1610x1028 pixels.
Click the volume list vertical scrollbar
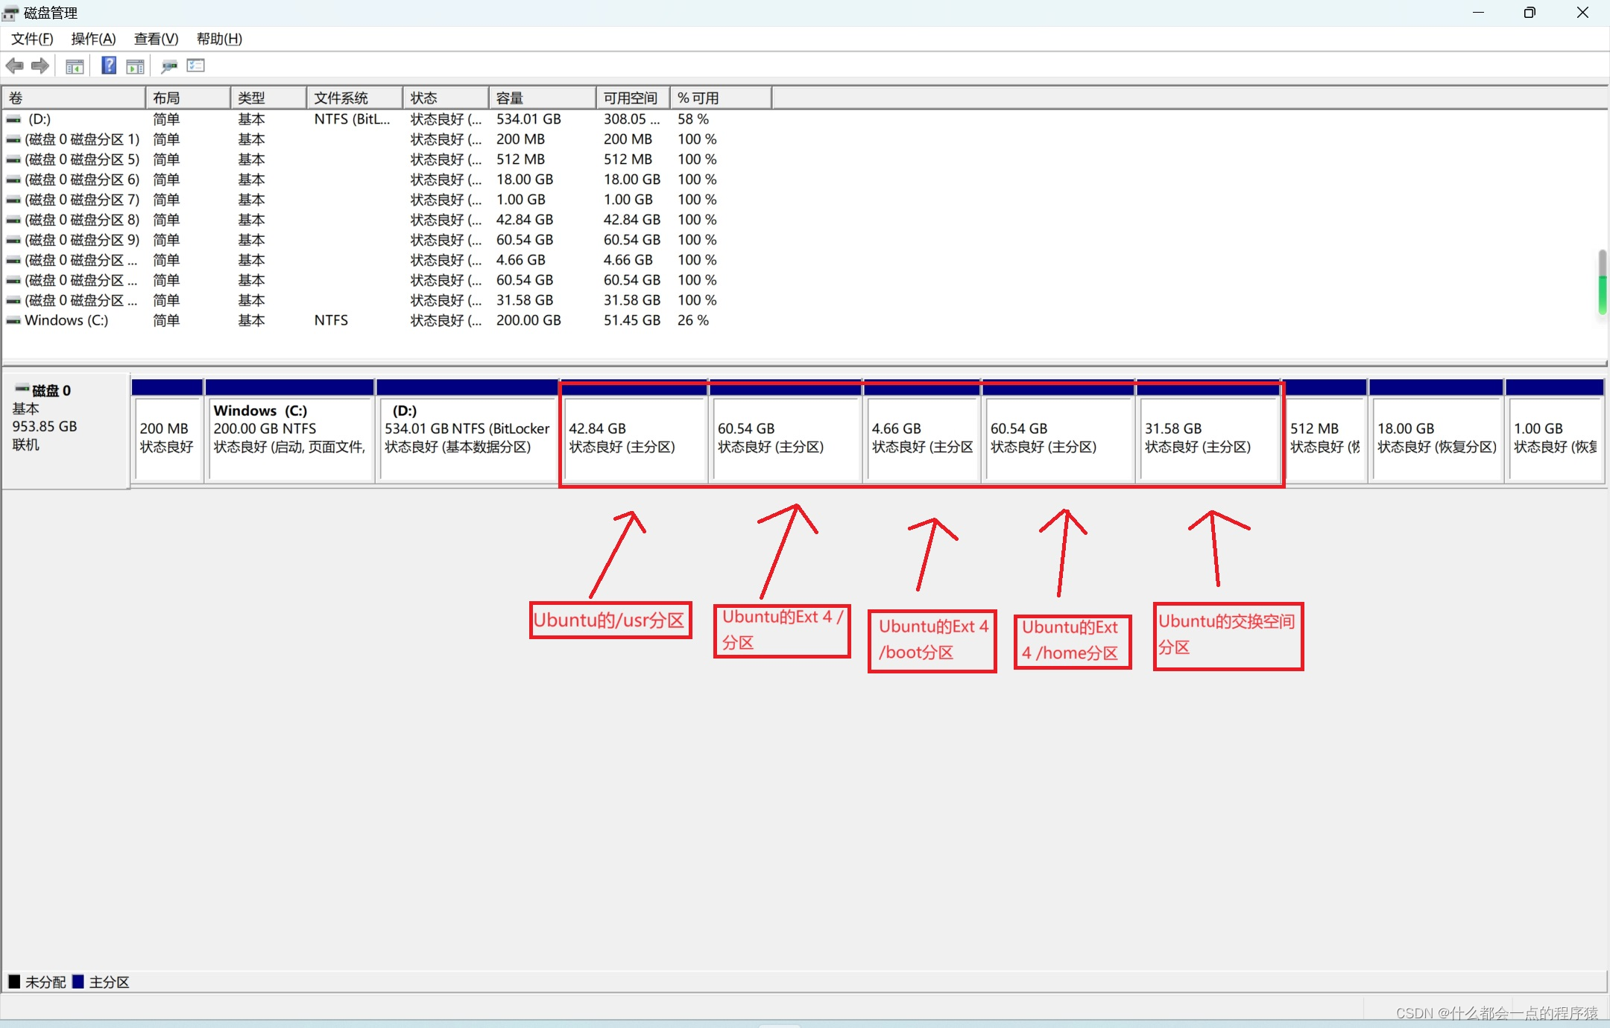pos(1602,283)
